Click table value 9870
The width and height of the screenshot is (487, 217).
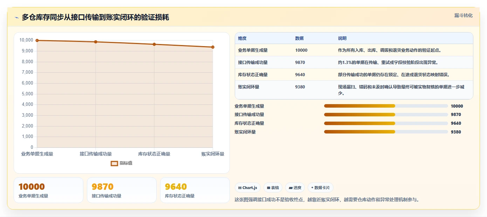point(300,63)
